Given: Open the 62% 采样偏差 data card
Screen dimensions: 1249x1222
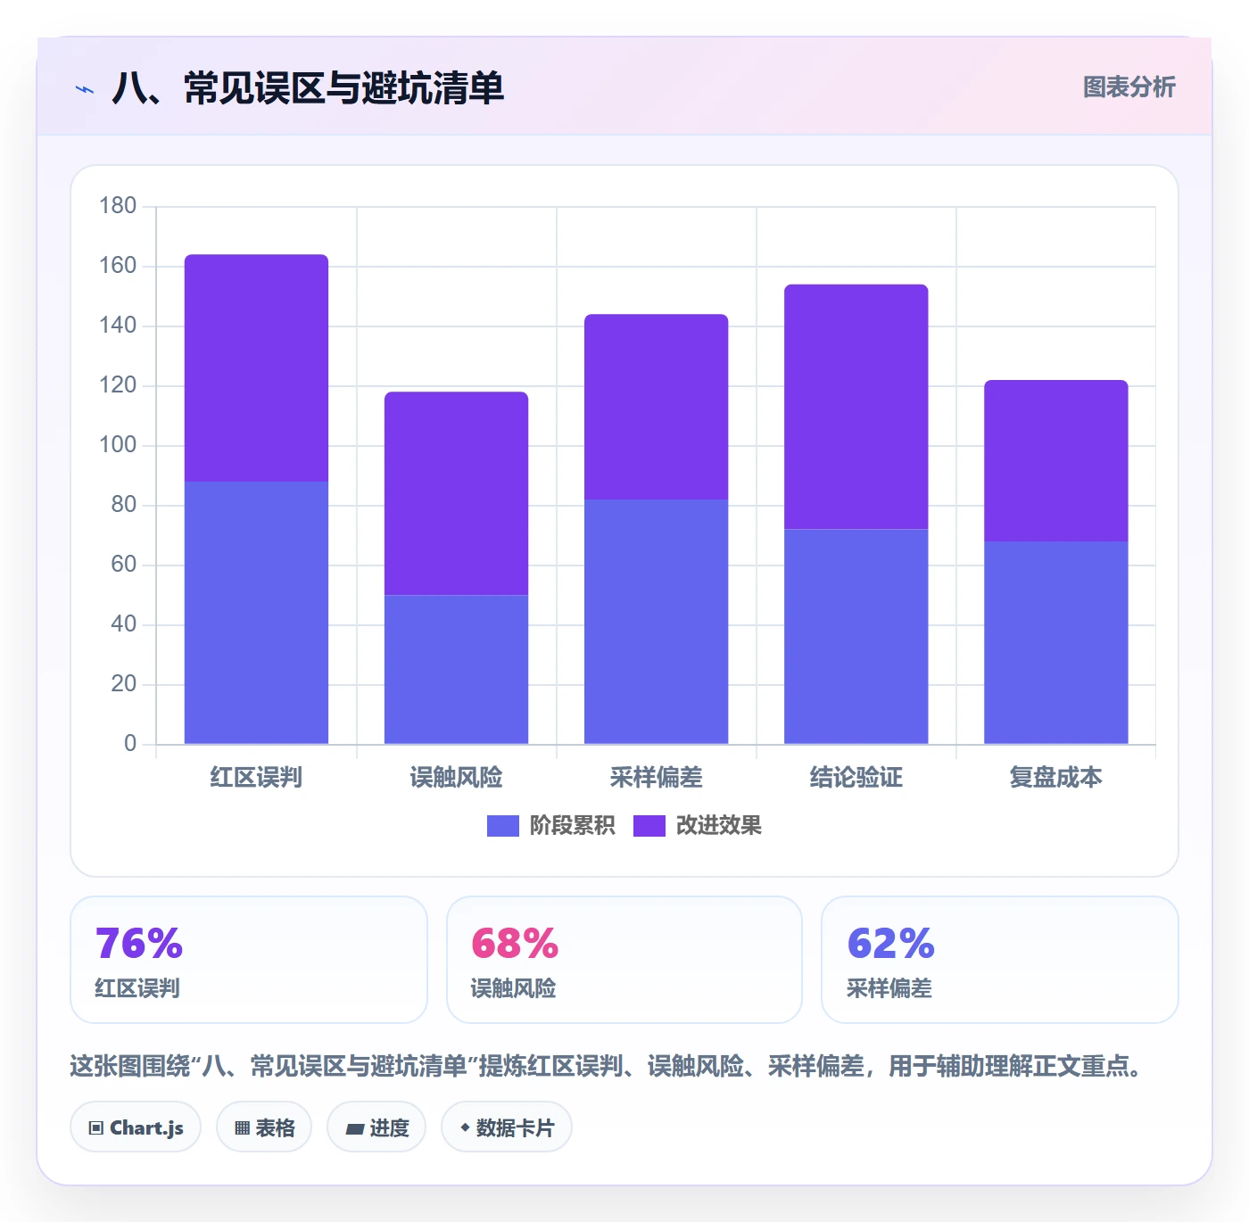Looking at the screenshot, I should click(1000, 960).
